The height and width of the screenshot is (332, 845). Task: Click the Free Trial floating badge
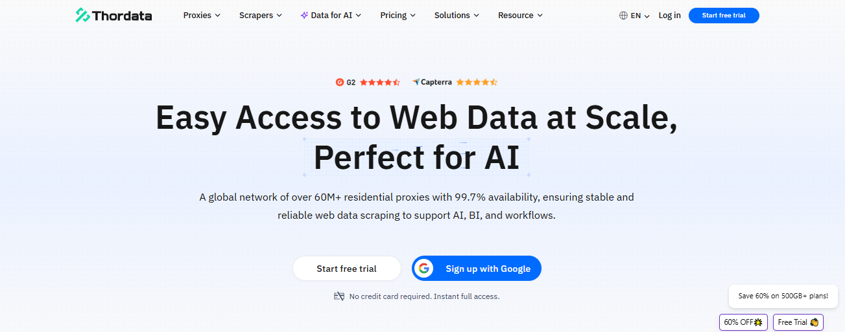click(x=798, y=322)
